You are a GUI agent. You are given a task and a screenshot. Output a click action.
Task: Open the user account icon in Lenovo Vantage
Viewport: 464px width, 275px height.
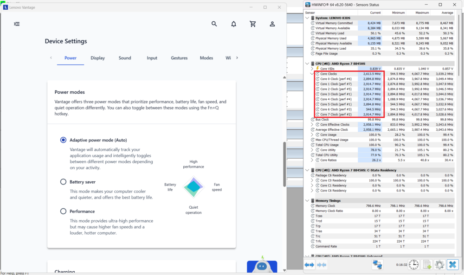coord(272,24)
